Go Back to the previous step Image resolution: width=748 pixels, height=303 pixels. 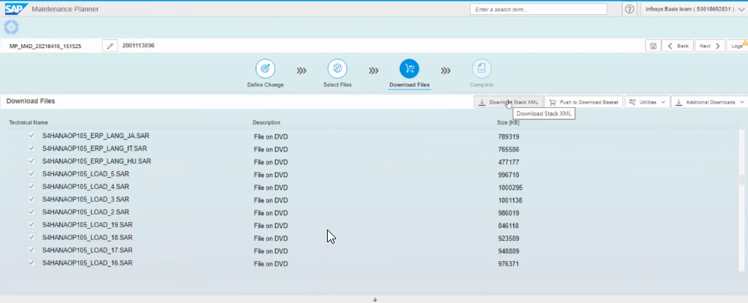pos(677,46)
